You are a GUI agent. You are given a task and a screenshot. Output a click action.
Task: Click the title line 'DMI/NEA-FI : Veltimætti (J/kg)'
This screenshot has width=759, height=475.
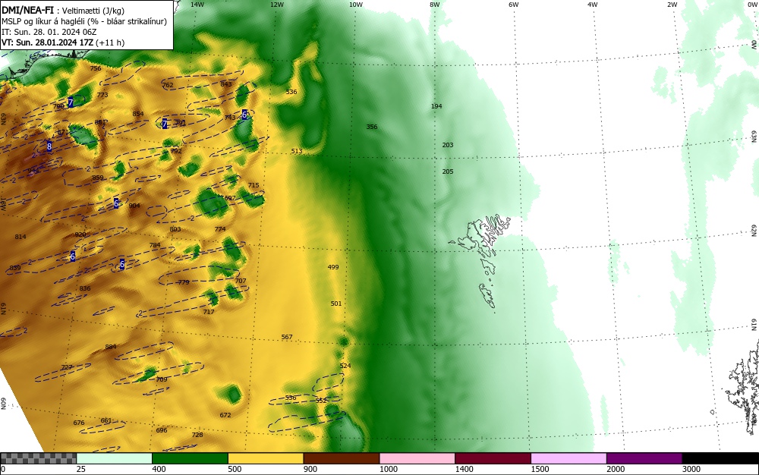[63, 11]
